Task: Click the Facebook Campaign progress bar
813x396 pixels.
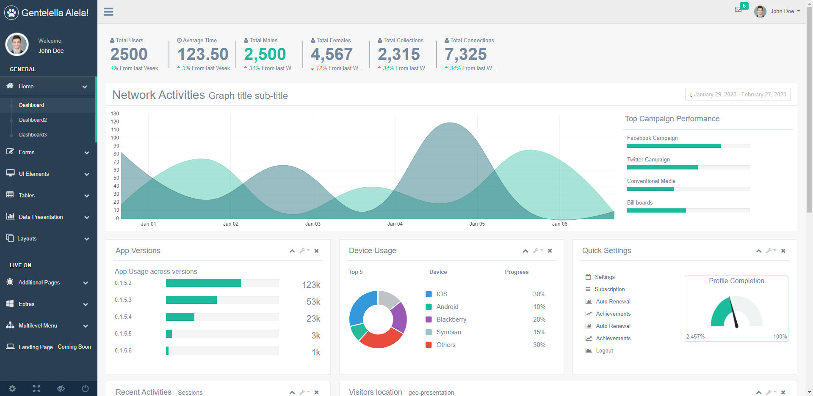Action: [x=688, y=146]
